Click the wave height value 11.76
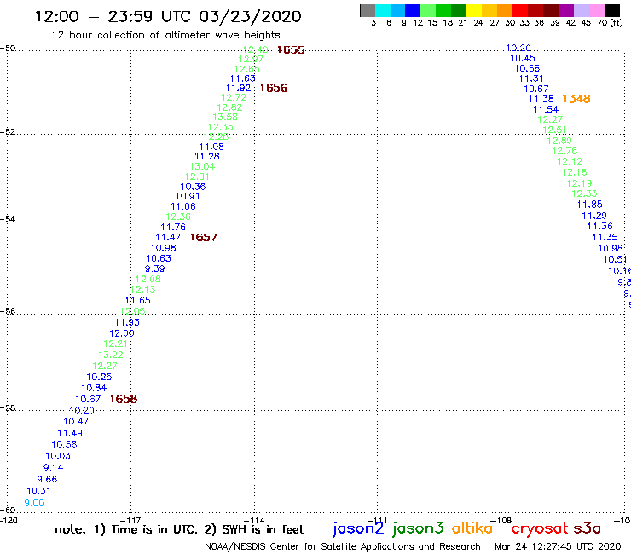Viewport: 631px width, 554px height. 173,227
